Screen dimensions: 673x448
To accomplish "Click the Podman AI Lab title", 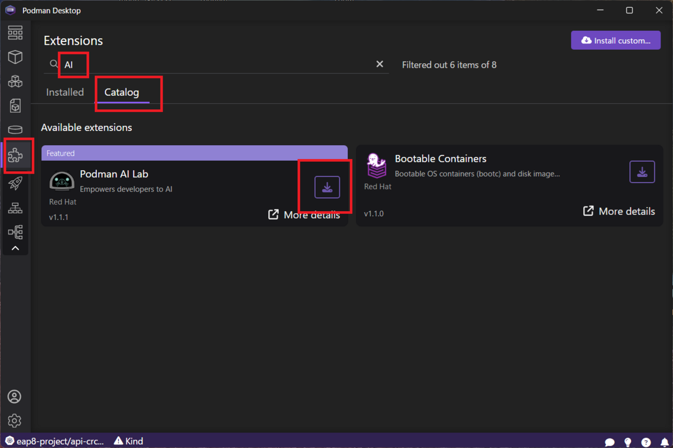I will (x=114, y=174).
